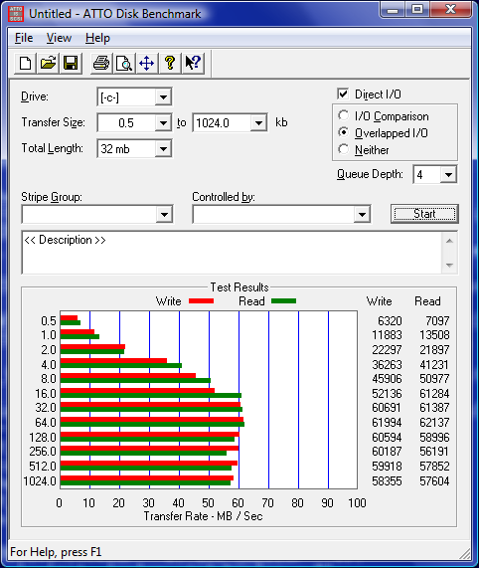
Task: Open a file with the folder icon
Action: pos(48,64)
